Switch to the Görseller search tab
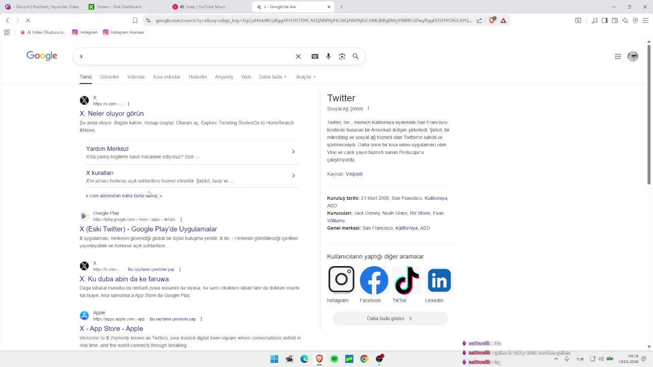The width and height of the screenshot is (653, 367). click(110, 77)
